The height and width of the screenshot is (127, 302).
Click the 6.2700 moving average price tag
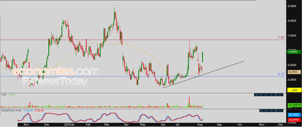coord(294,72)
